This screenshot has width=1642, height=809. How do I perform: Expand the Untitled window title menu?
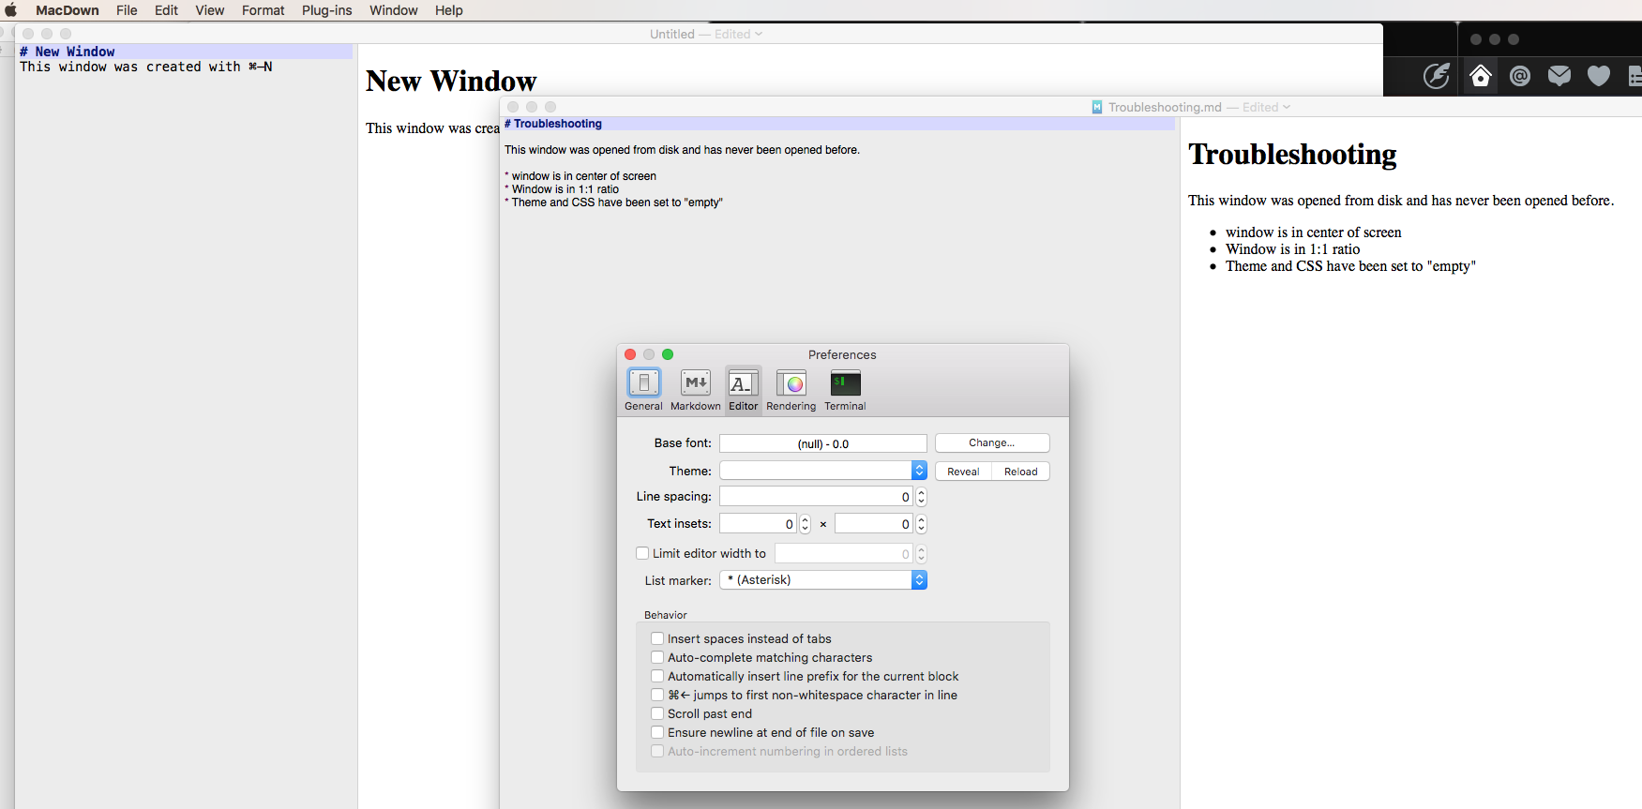[x=759, y=34]
